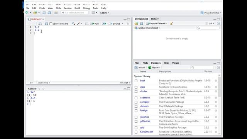Re-run previous code region icon
Screen dimensions: 247x139
coord(104,24)
